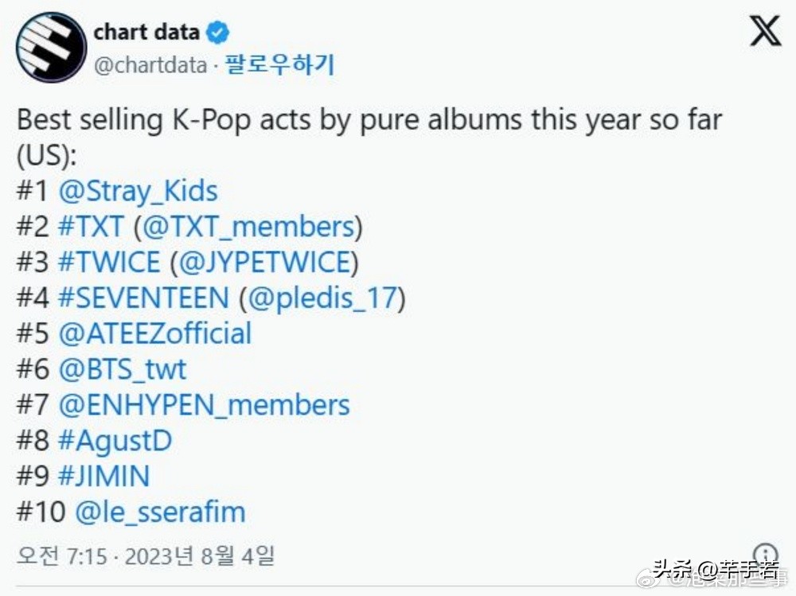Click the X logo in the top right corner
This screenshot has width=796, height=596.
(x=763, y=33)
